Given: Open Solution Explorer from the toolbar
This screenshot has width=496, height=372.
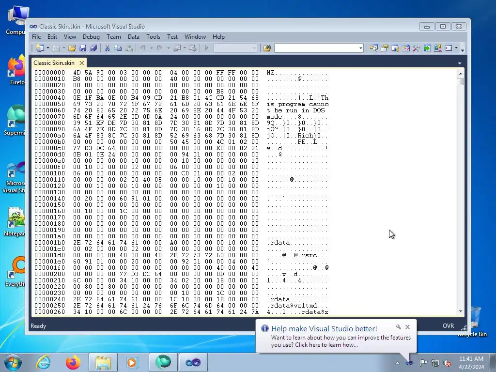Looking at the screenshot, I should point(373,48).
